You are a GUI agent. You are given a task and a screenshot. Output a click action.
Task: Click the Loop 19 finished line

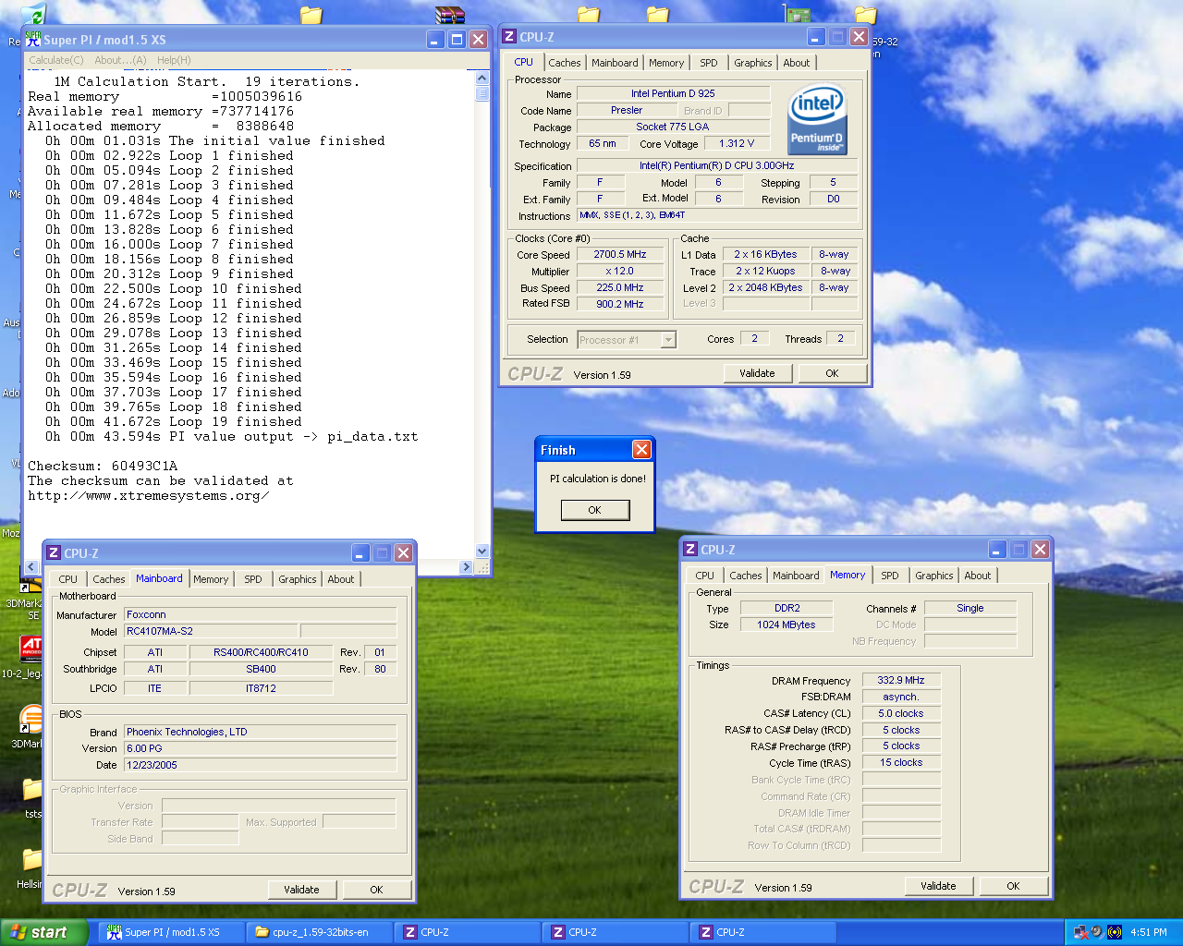point(174,421)
